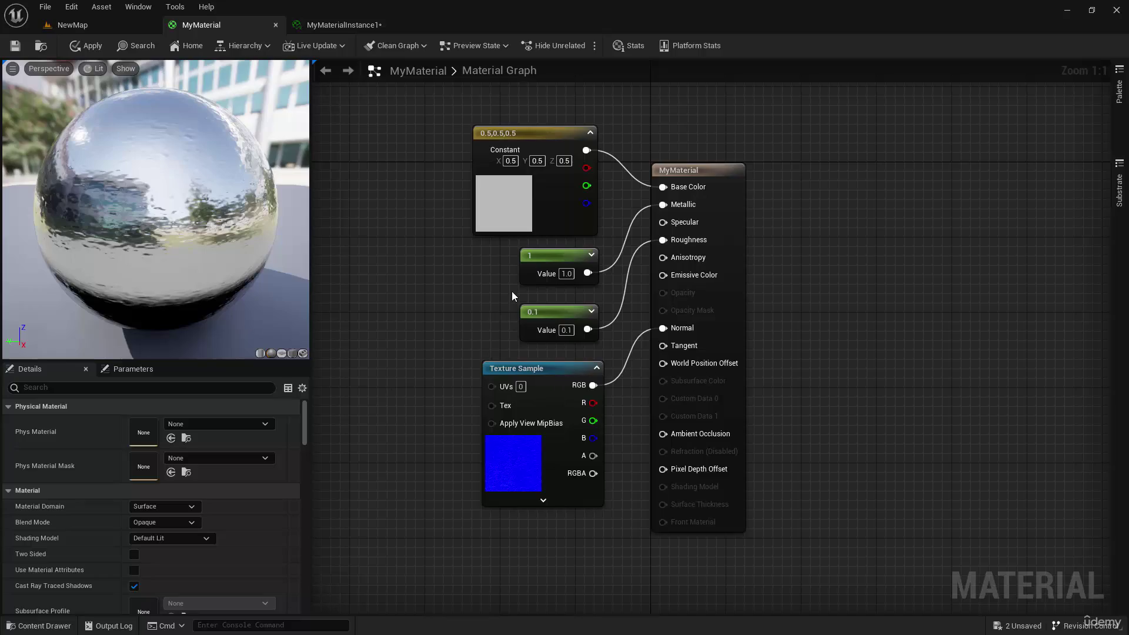Open the Hierarchy dropdown

[x=242, y=46]
